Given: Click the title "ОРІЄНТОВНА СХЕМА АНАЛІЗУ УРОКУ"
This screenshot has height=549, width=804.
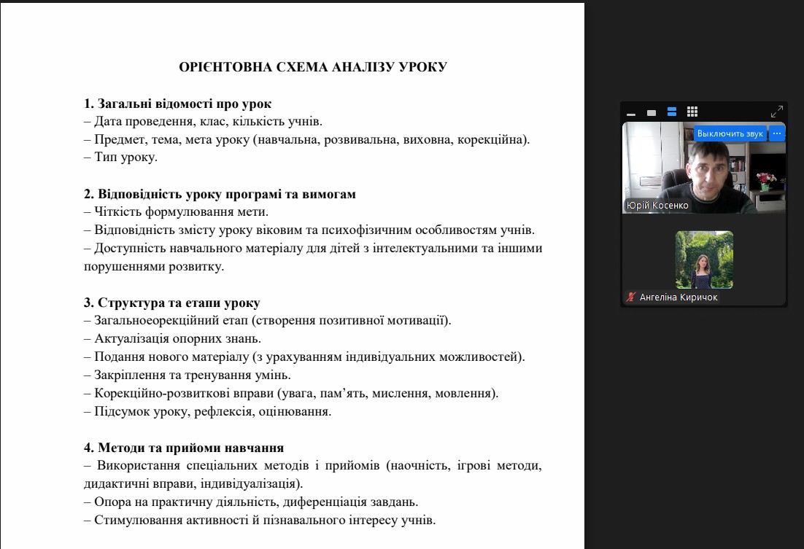Looking at the screenshot, I should pos(313,68).
